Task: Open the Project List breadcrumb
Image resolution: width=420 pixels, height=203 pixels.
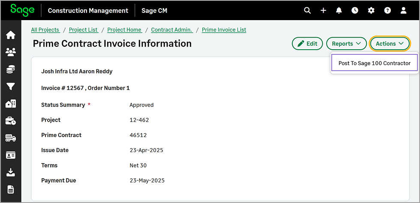Action: tap(84, 30)
